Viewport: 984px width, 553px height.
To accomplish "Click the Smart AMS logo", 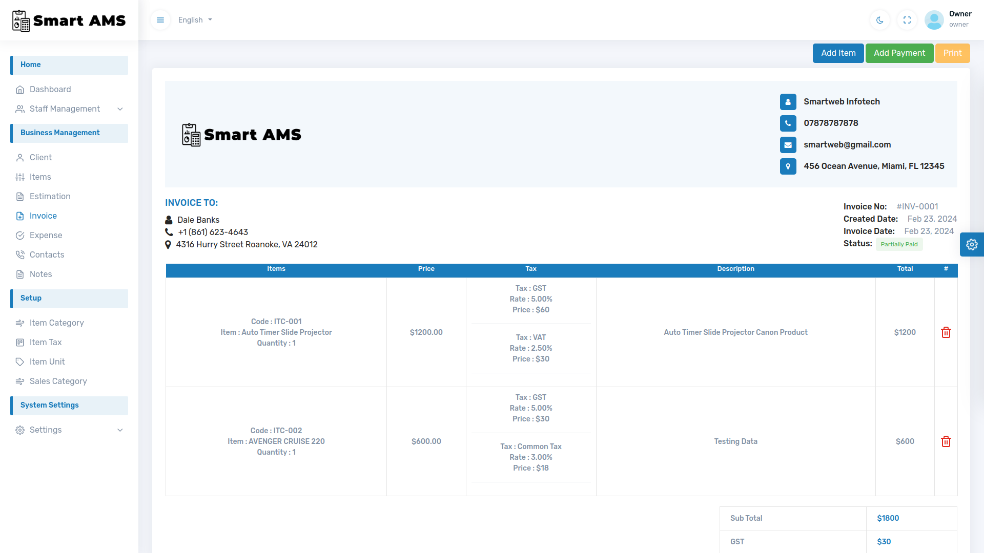I will 69,20.
